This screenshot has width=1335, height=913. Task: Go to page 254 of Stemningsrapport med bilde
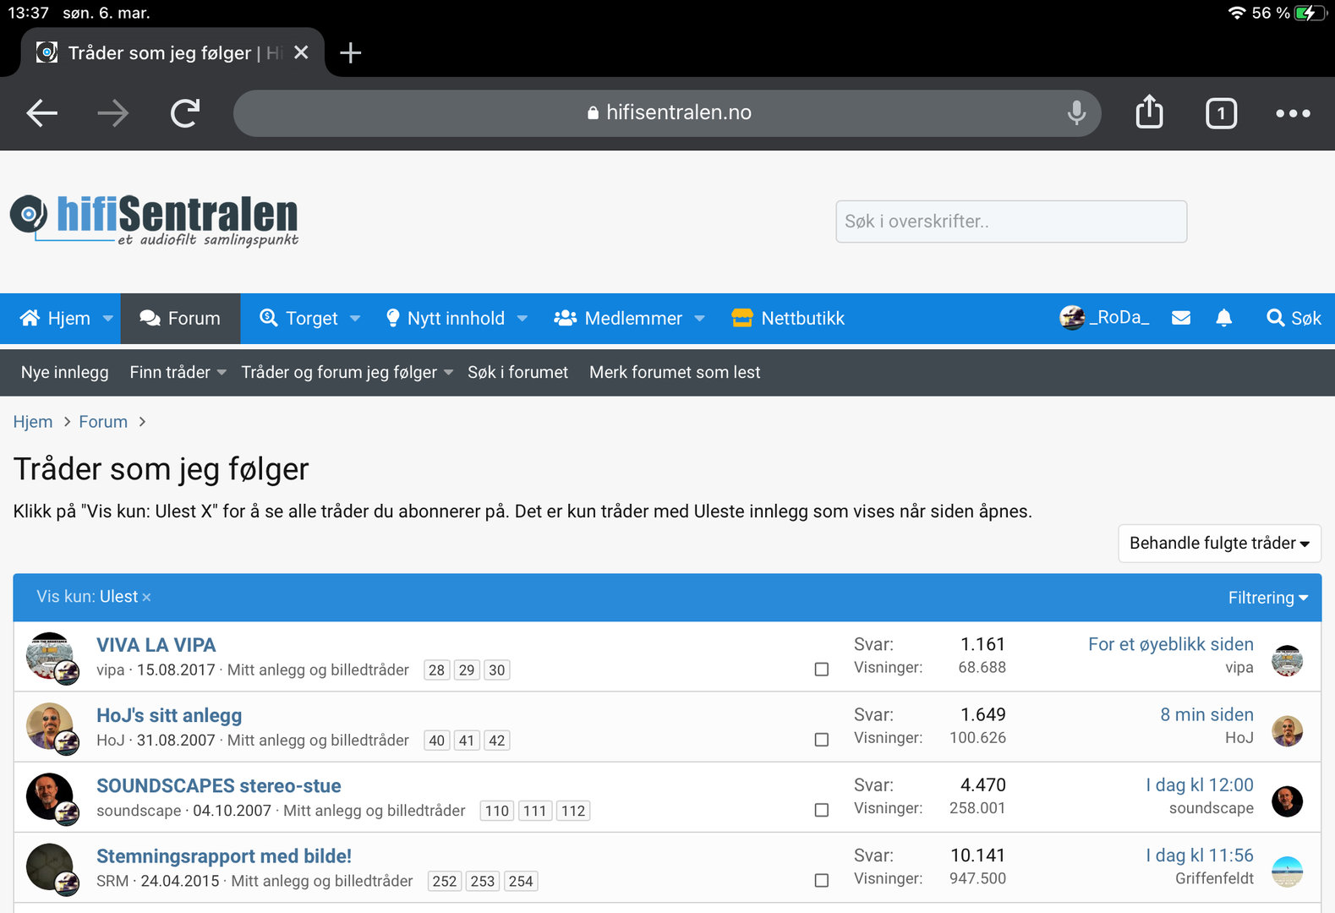[521, 880]
